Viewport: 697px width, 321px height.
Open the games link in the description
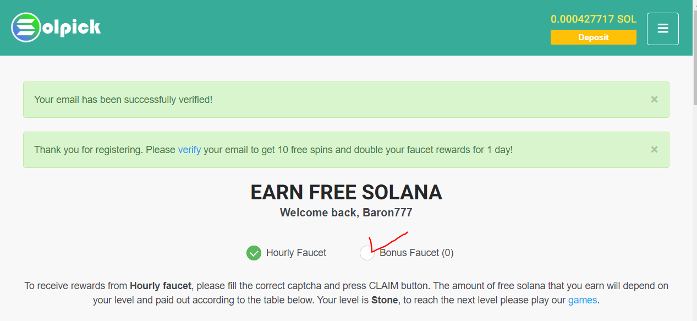tap(582, 301)
